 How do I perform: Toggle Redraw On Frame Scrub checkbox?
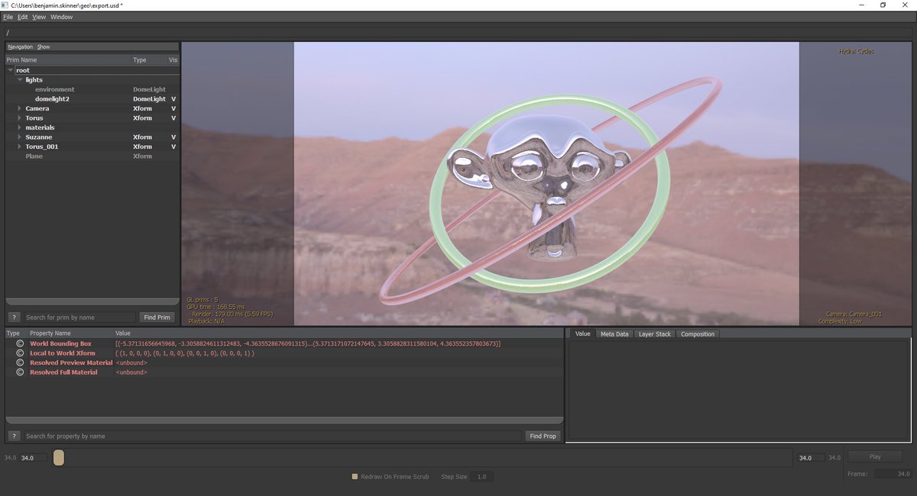(355, 476)
